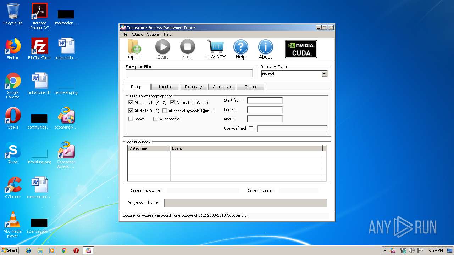This screenshot has height=255, width=454.
Task: Open the About info icon
Action: tap(265, 49)
